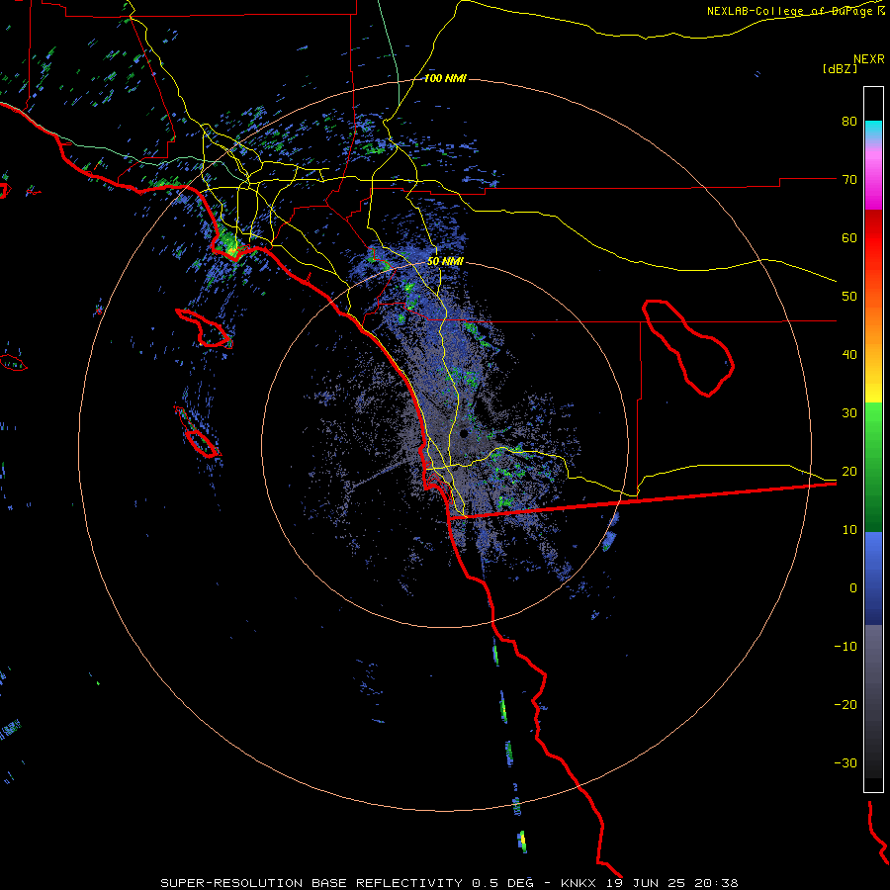Select the 30 value on the dBZ scale
The width and height of the screenshot is (890, 890).
849,412
